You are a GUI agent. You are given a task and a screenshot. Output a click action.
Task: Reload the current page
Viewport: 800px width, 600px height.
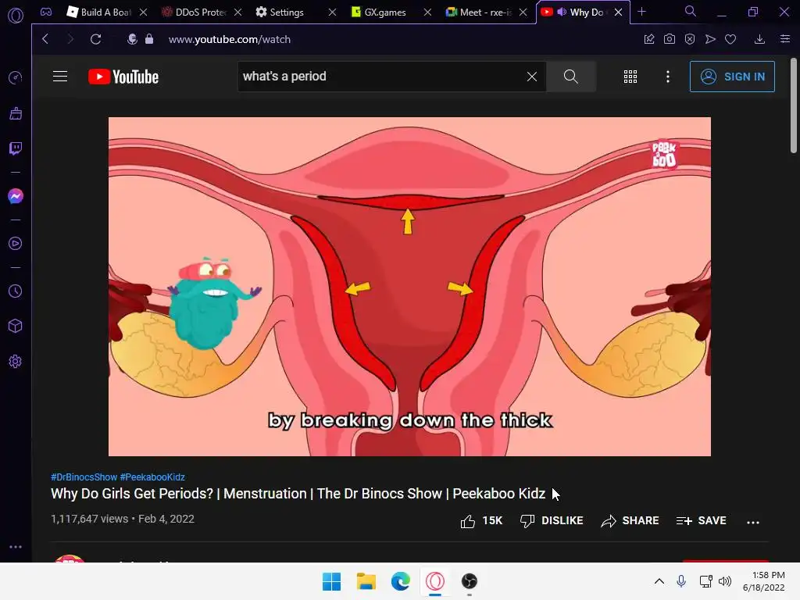click(x=95, y=39)
